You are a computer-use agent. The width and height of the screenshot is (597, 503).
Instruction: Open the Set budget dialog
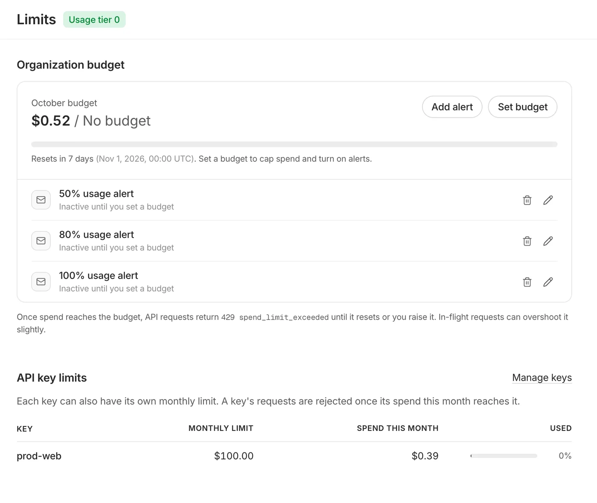522,107
